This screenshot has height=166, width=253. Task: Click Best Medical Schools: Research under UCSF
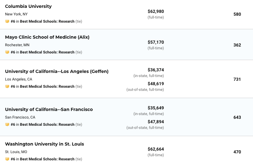pyautogui.click(x=47, y=124)
